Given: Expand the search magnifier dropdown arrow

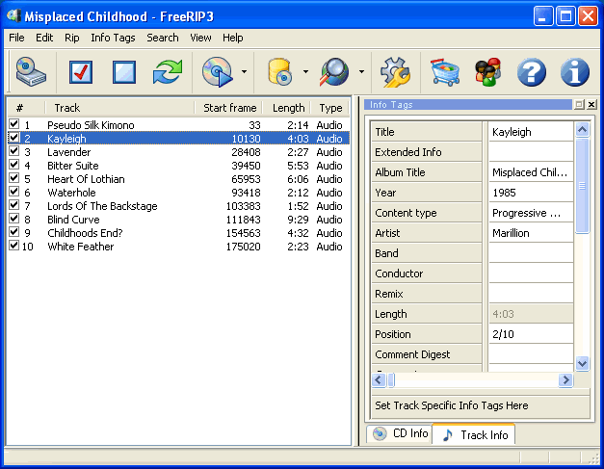Looking at the screenshot, I should coord(361,72).
